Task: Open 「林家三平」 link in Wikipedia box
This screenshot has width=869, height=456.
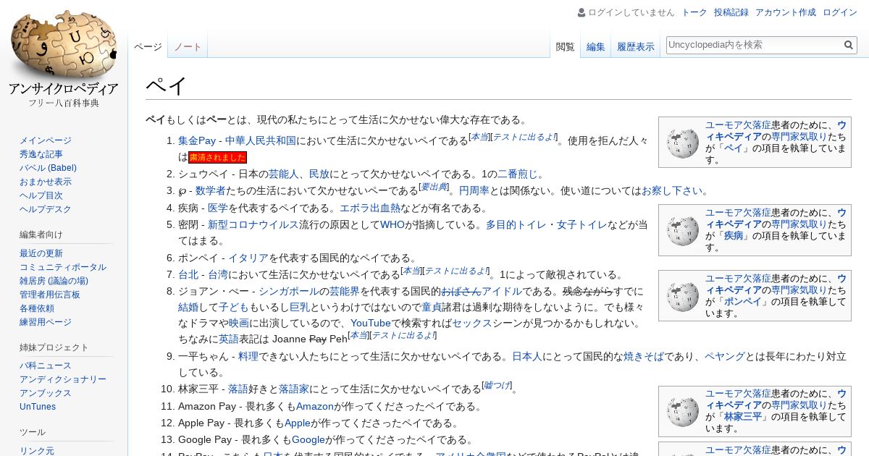Action: coord(743,417)
